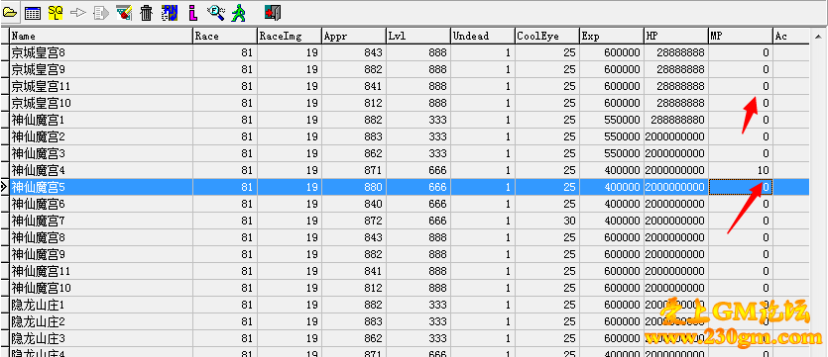Click the open folder icon in toolbar

tap(10, 13)
